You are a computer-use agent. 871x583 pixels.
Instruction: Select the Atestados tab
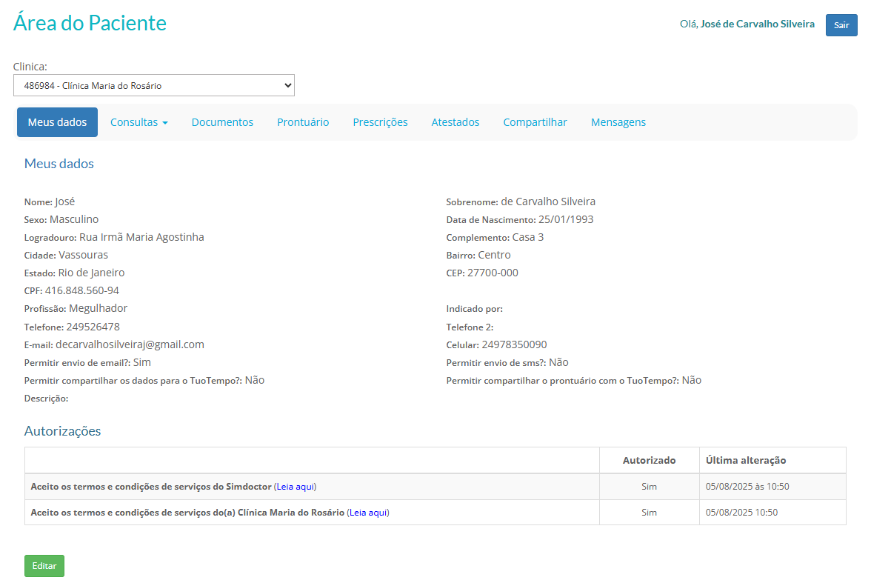[455, 122]
